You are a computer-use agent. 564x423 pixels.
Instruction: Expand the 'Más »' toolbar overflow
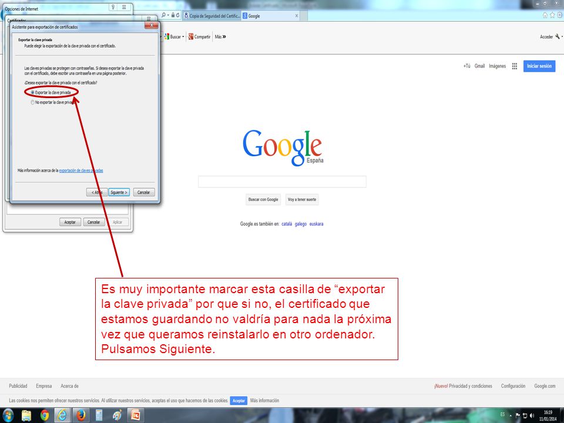point(220,36)
